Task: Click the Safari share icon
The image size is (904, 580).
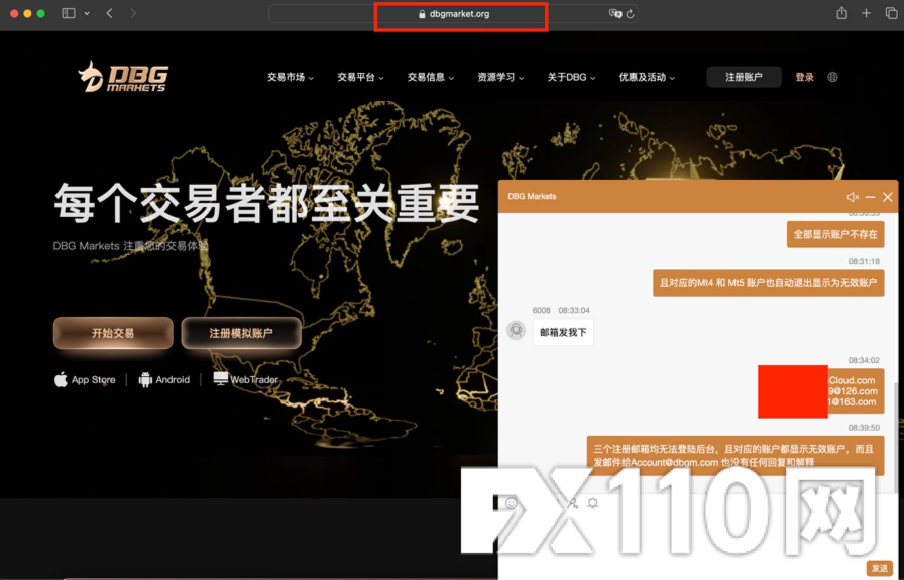Action: tap(841, 14)
